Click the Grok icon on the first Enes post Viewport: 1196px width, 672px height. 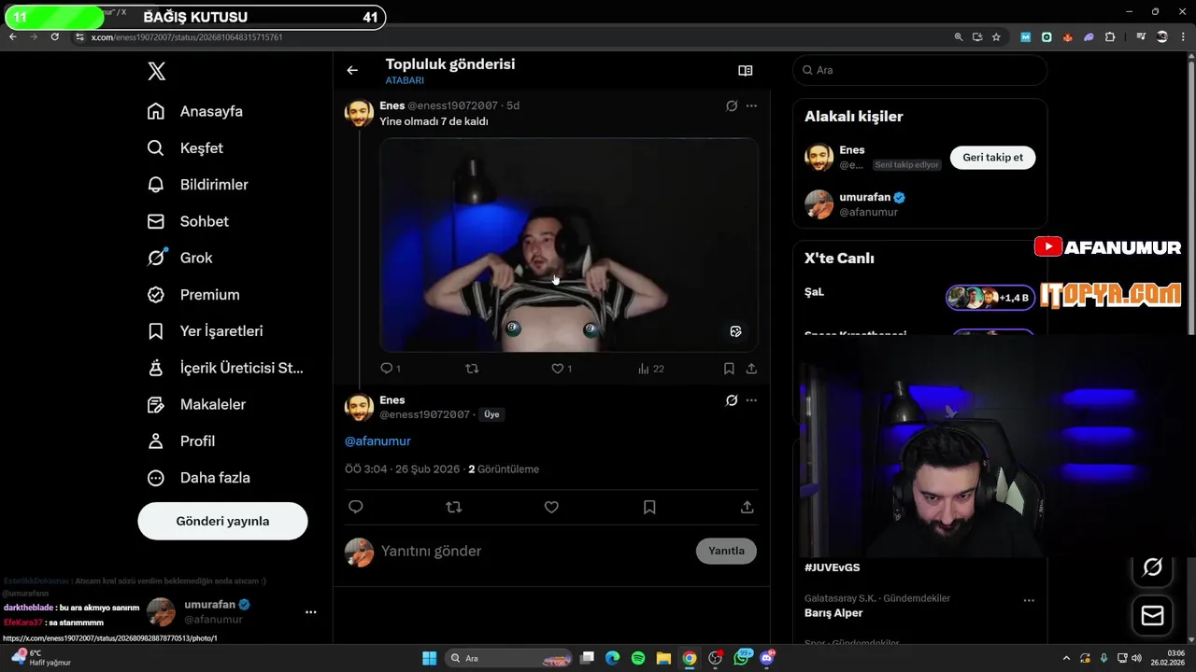point(732,105)
